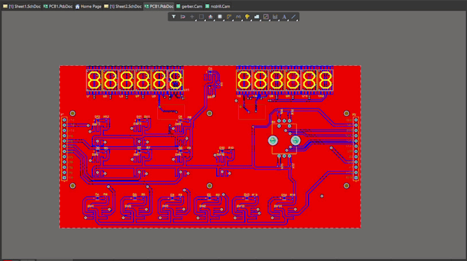Open the Selection Filter in the active bar

tap(174, 16)
